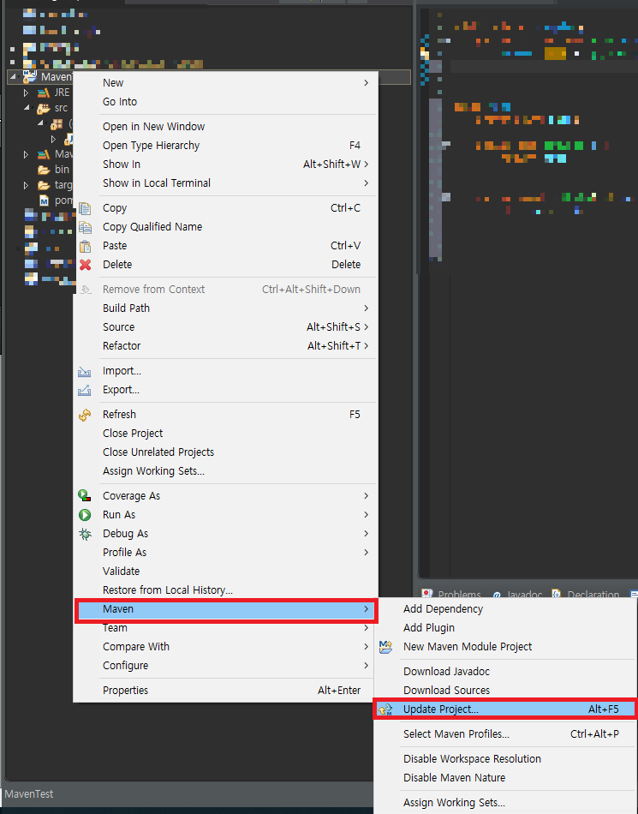The height and width of the screenshot is (814, 638).
Task: Collapse the Maven project root node
Action: (13, 77)
